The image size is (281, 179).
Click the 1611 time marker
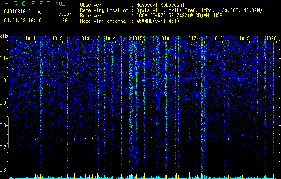tap(30, 38)
